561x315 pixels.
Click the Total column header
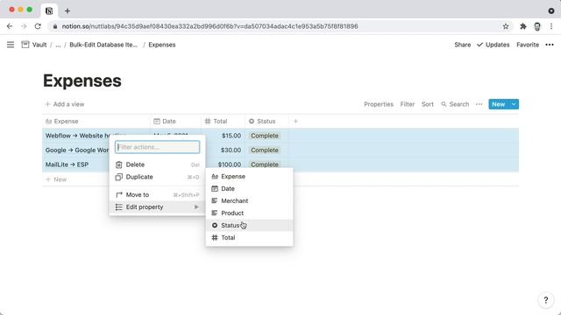click(x=224, y=122)
